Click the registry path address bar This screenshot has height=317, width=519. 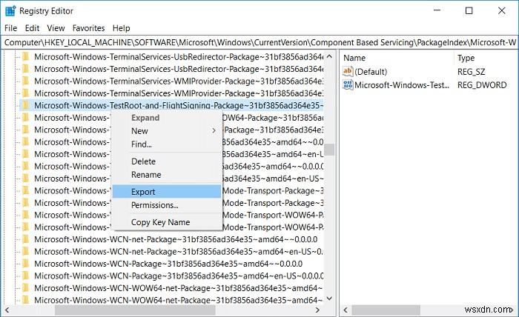259,43
